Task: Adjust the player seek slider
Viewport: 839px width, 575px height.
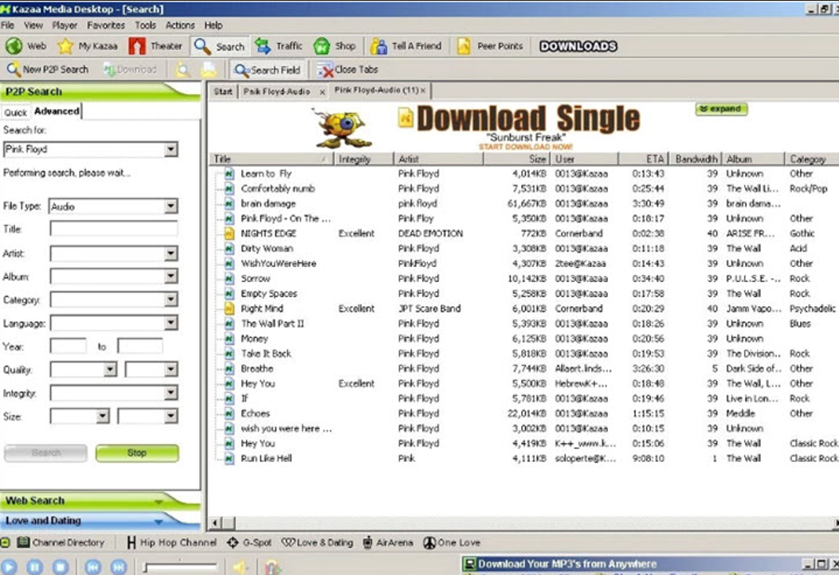Action: point(180,566)
